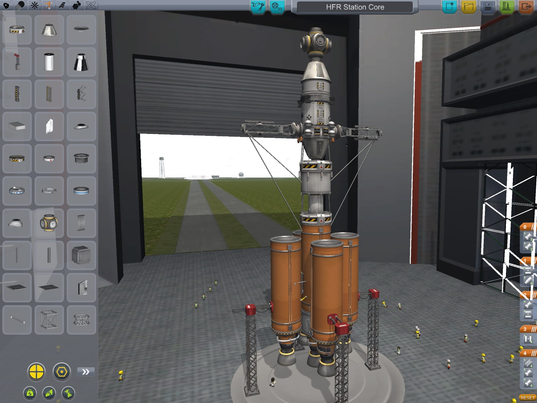537x403 pixels.
Task: Toggle the yellow symmetry mode button
Action: point(36,372)
